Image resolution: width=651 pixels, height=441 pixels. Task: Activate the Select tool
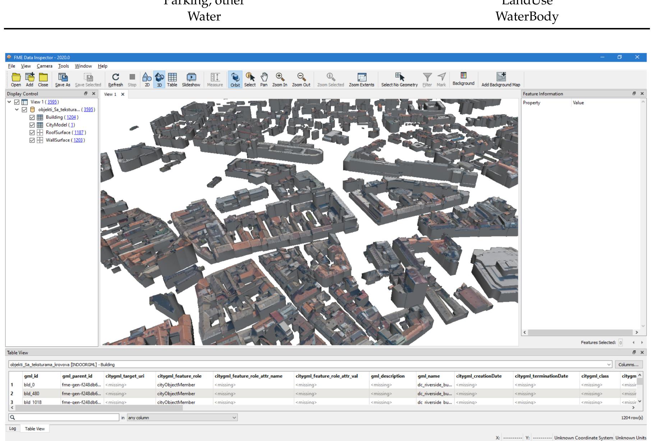point(250,80)
